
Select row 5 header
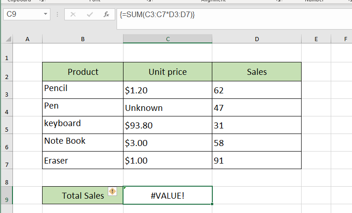(7, 125)
